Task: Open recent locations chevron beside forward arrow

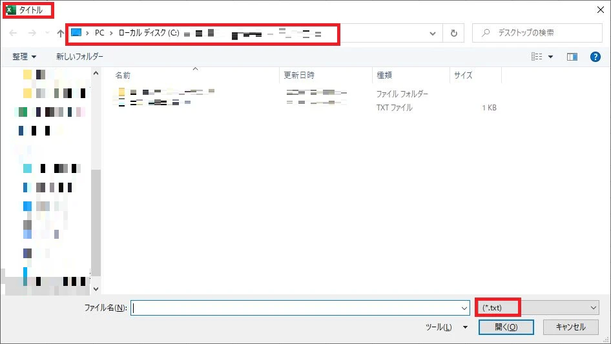Action: (47, 33)
